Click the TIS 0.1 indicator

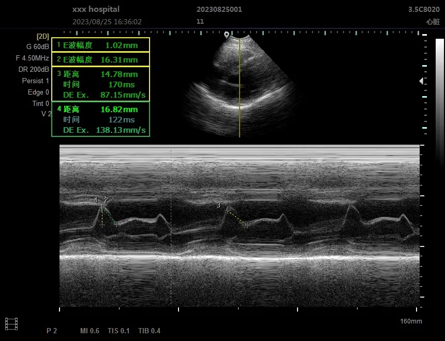coord(118,331)
